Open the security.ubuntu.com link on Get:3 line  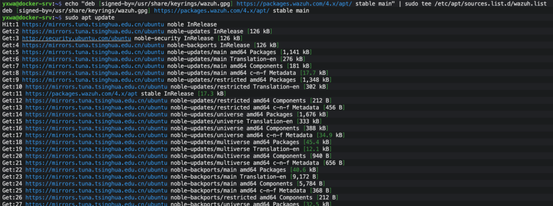point(77,38)
